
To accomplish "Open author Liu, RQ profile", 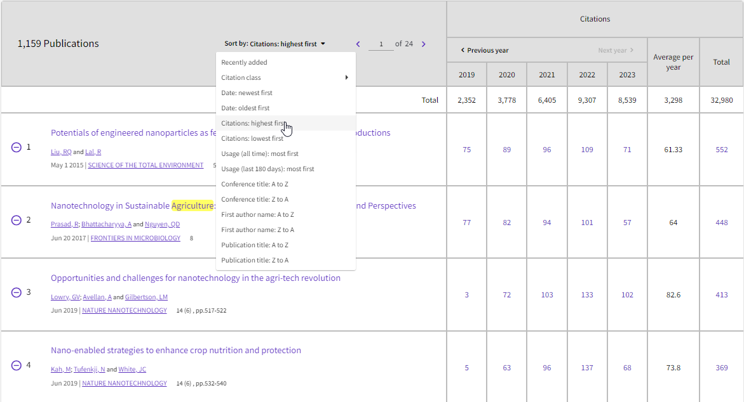I will click(x=61, y=152).
